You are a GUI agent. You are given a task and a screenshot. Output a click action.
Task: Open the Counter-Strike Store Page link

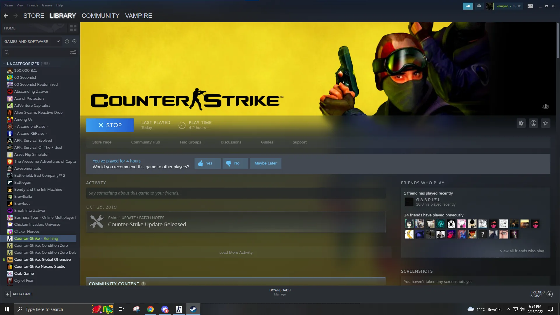pyautogui.click(x=102, y=142)
